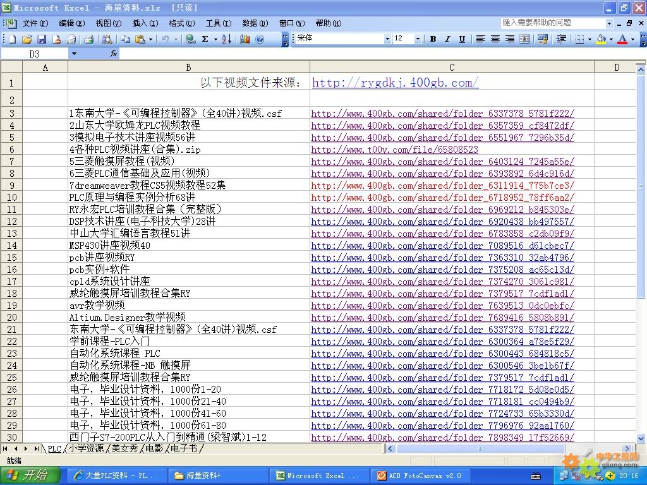The height and width of the screenshot is (485, 647).
Task: Apply the red Font Color A
Action: [x=622, y=39]
